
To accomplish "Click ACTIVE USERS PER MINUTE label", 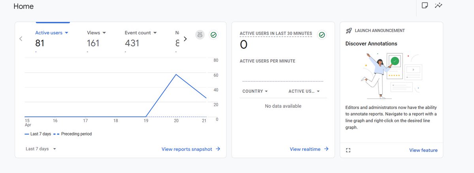I will click(267, 61).
